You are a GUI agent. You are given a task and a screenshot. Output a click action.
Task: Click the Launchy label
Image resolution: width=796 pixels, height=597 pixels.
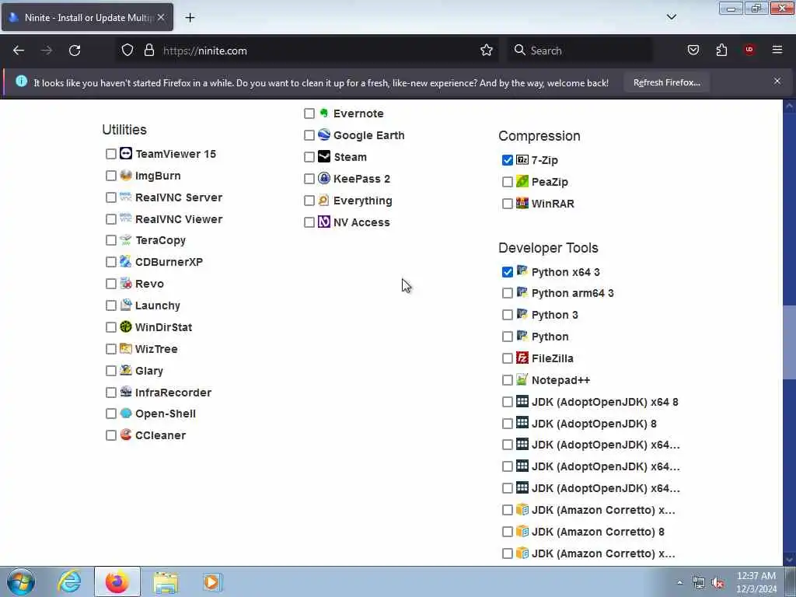point(157,305)
